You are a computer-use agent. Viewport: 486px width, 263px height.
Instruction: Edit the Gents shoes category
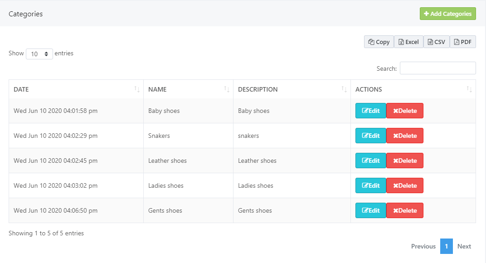click(371, 210)
